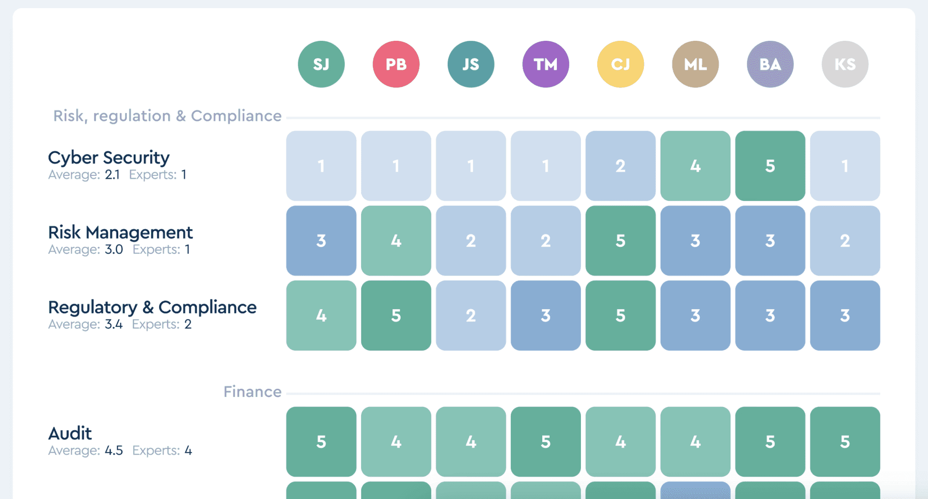
Task: Select the KS avatar icon
Action: point(845,64)
